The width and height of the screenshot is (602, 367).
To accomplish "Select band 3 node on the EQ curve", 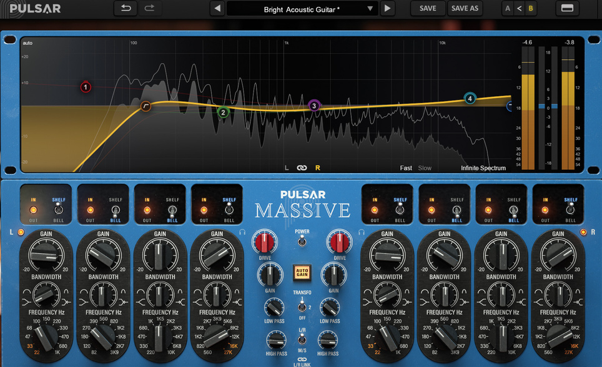I will (313, 106).
